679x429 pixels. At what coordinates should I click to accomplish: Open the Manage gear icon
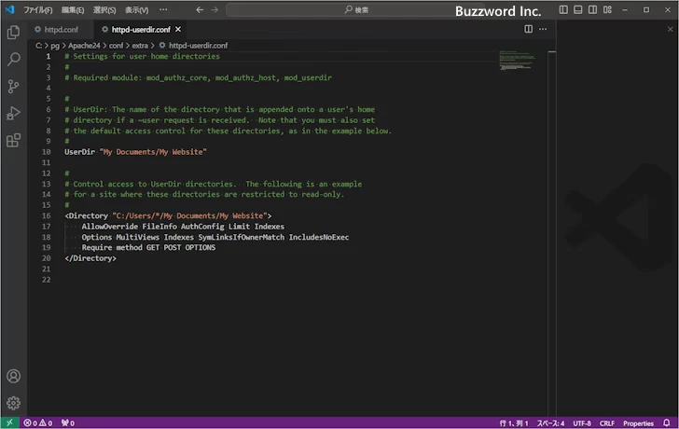(13, 403)
